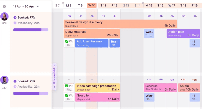Click the info icon near date range
The width and height of the screenshot is (202, 109).
(4, 6)
